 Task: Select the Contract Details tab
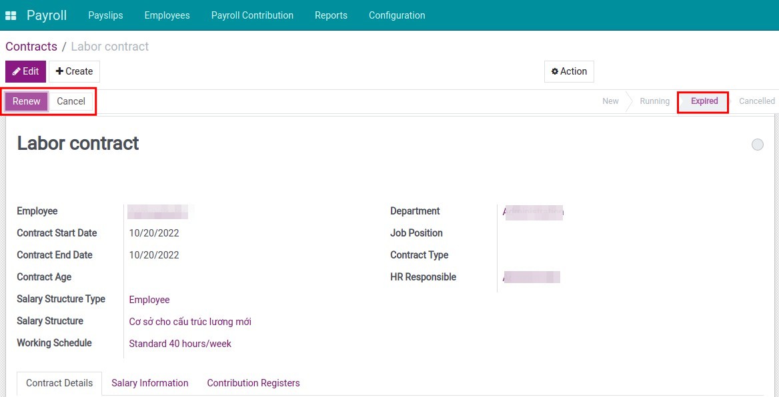[59, 383]
